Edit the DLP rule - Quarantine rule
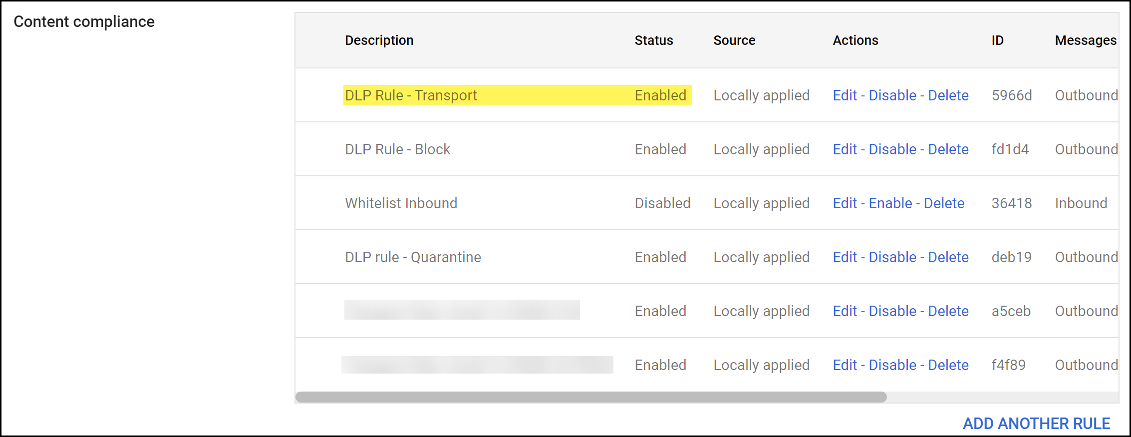Viewport: 1131px width, 437px height. coord(845,257)
